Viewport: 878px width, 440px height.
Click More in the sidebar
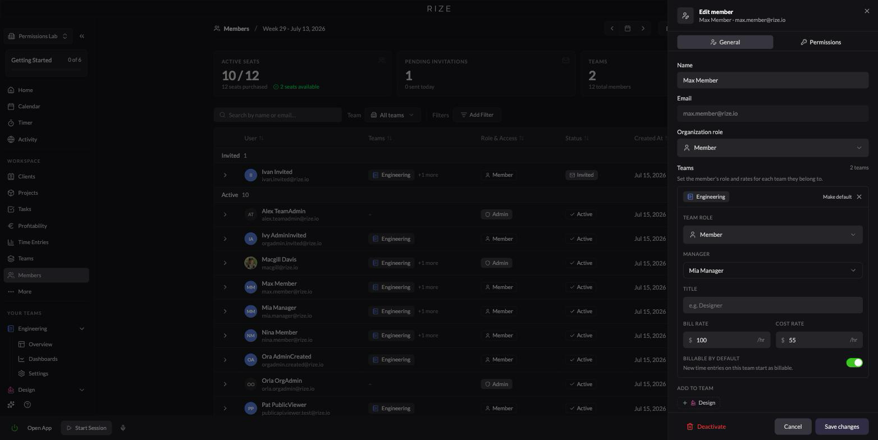click(x=46, y=291)
